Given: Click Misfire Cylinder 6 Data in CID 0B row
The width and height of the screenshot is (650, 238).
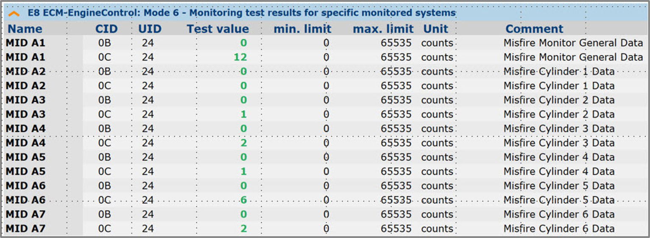Looking at the screenshot, I should click(x=559, y=214).
